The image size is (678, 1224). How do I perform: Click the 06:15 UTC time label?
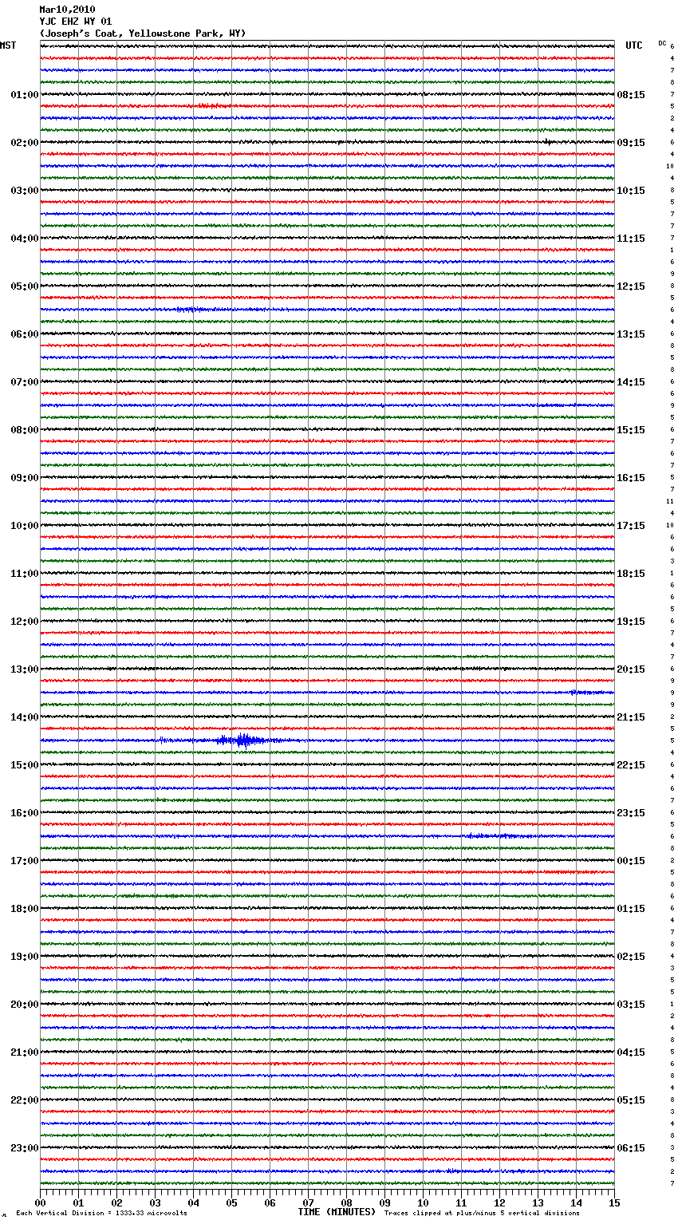(631, 1148)
